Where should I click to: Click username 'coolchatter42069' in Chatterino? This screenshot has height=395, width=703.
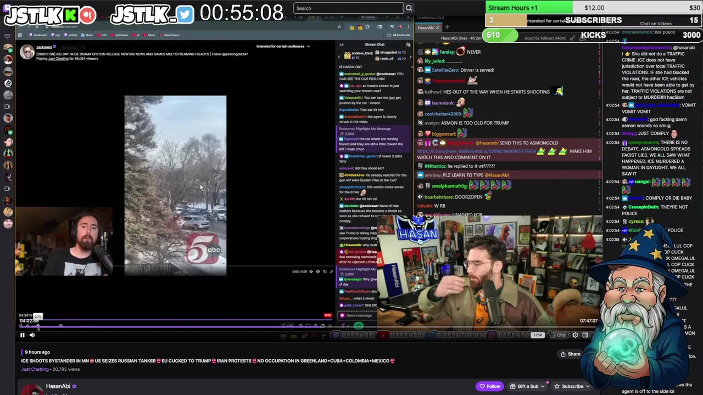pos(443,114)
